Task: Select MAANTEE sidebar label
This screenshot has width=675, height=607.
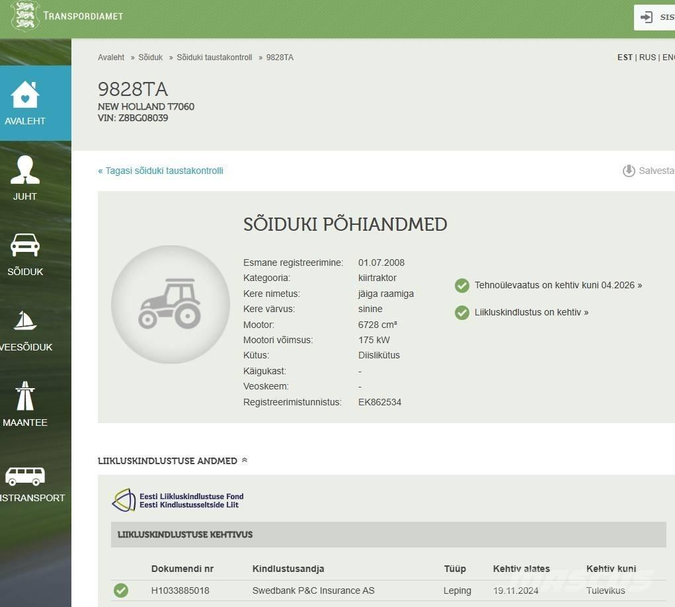Action: click(x=25, y=423)
